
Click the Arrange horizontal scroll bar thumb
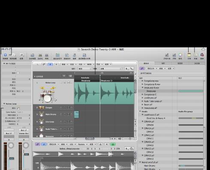[90, 139]
